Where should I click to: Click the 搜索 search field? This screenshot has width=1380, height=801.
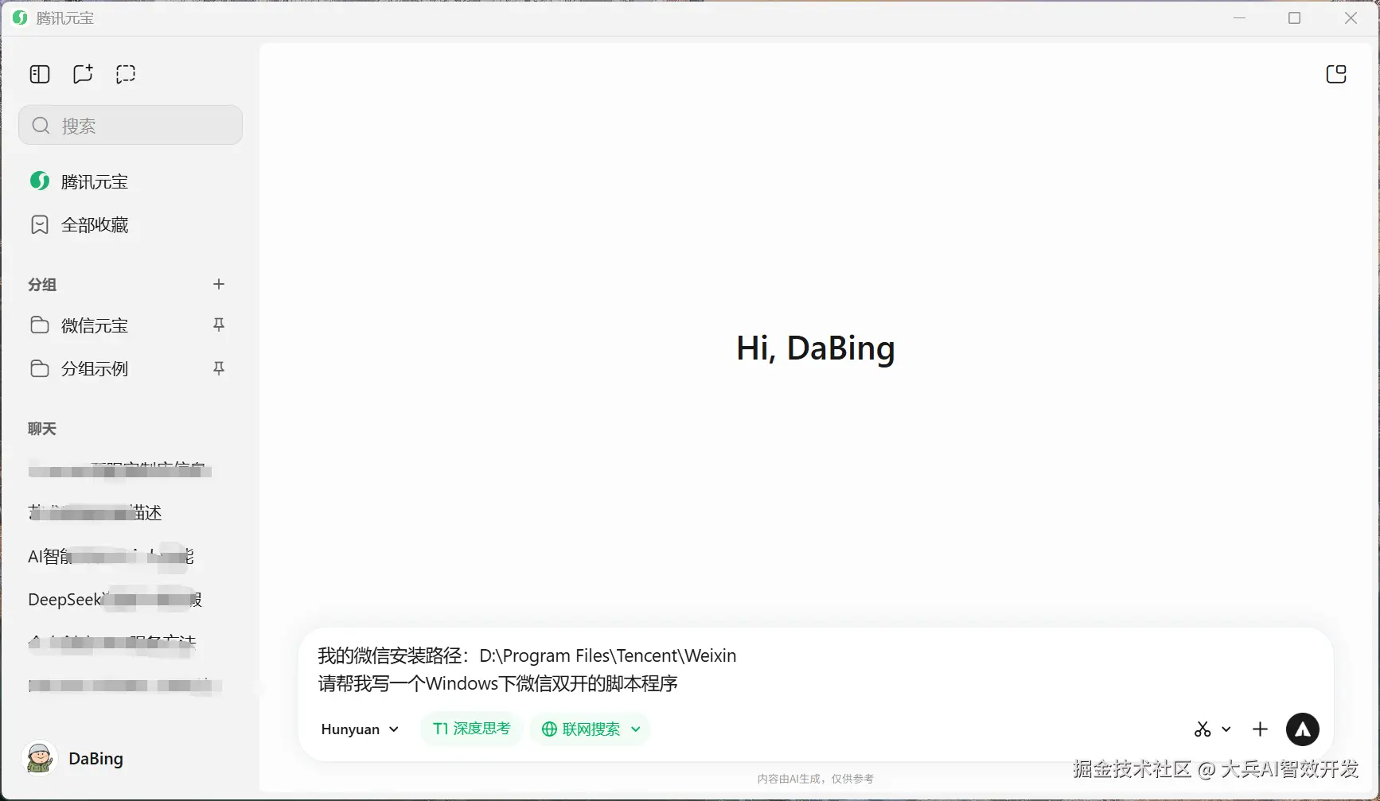131,126
